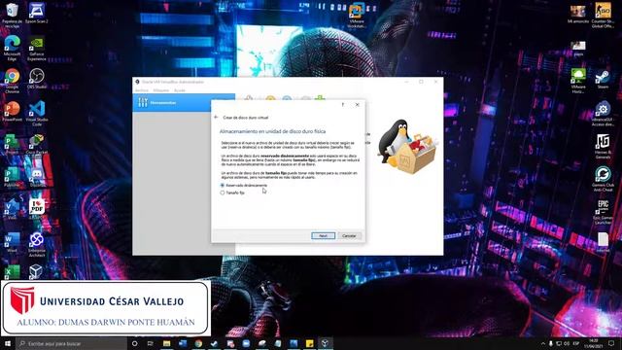Open File Explorer from the taskbar
This screenshot has height=350, width=622.
[x=166, y=343]
